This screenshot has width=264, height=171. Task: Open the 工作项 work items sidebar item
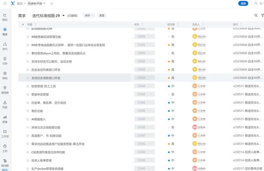click(x=5, y=134)
